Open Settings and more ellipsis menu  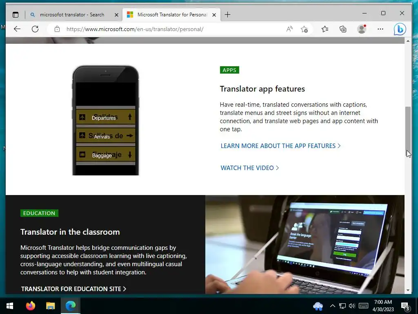coord(380,29)
